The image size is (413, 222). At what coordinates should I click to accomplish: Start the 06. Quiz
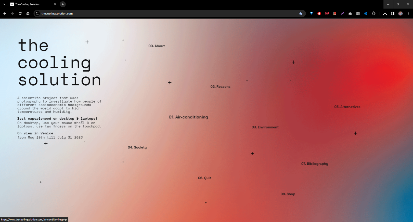pos(205,178)
